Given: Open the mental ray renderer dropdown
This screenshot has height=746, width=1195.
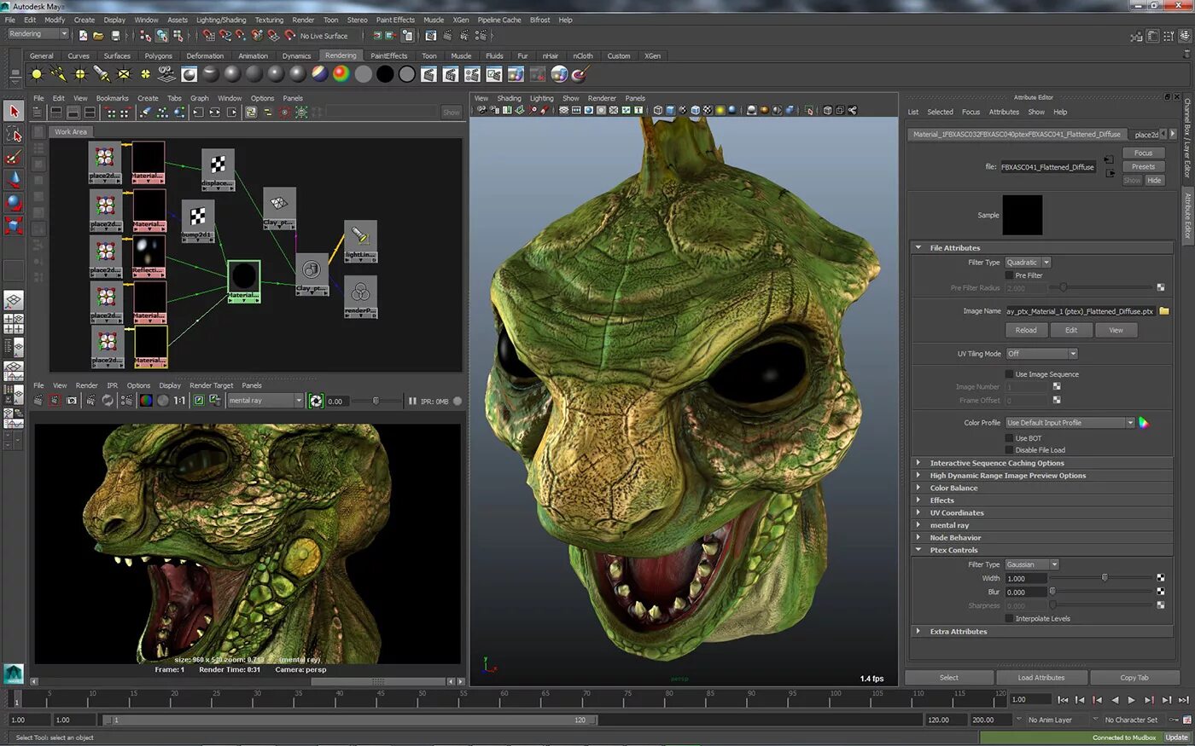Looking at the screenshot, I should click(265, 401).
